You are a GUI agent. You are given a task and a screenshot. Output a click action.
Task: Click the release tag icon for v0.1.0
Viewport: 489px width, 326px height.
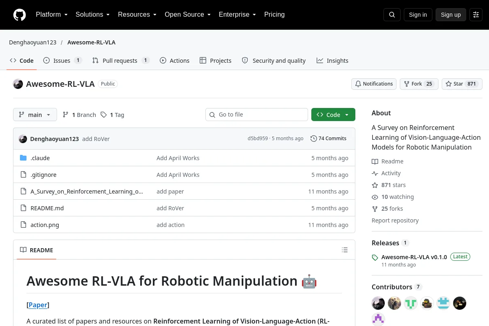(375, 258)
